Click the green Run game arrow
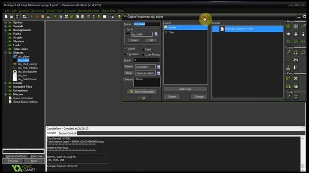Screen dimensions: 309x173 point(31,16)
